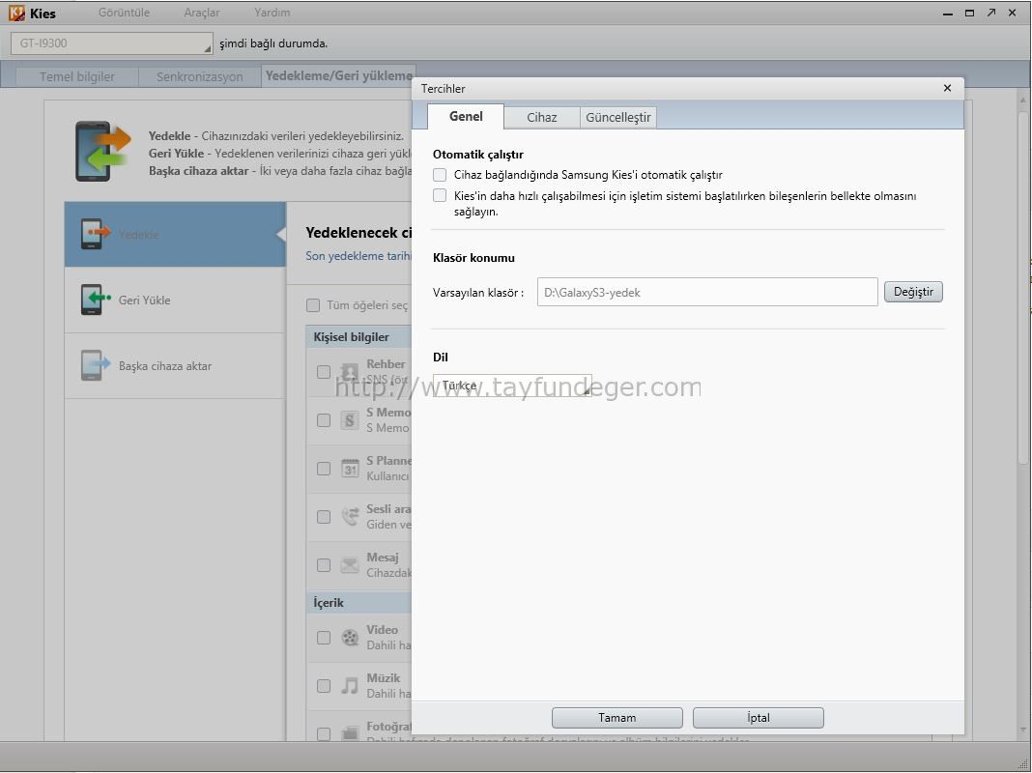Image resolution: width=1032 pixels, height=773 pixels.
Task: Switch to the Cihaz tab
Action: (542, 117)
